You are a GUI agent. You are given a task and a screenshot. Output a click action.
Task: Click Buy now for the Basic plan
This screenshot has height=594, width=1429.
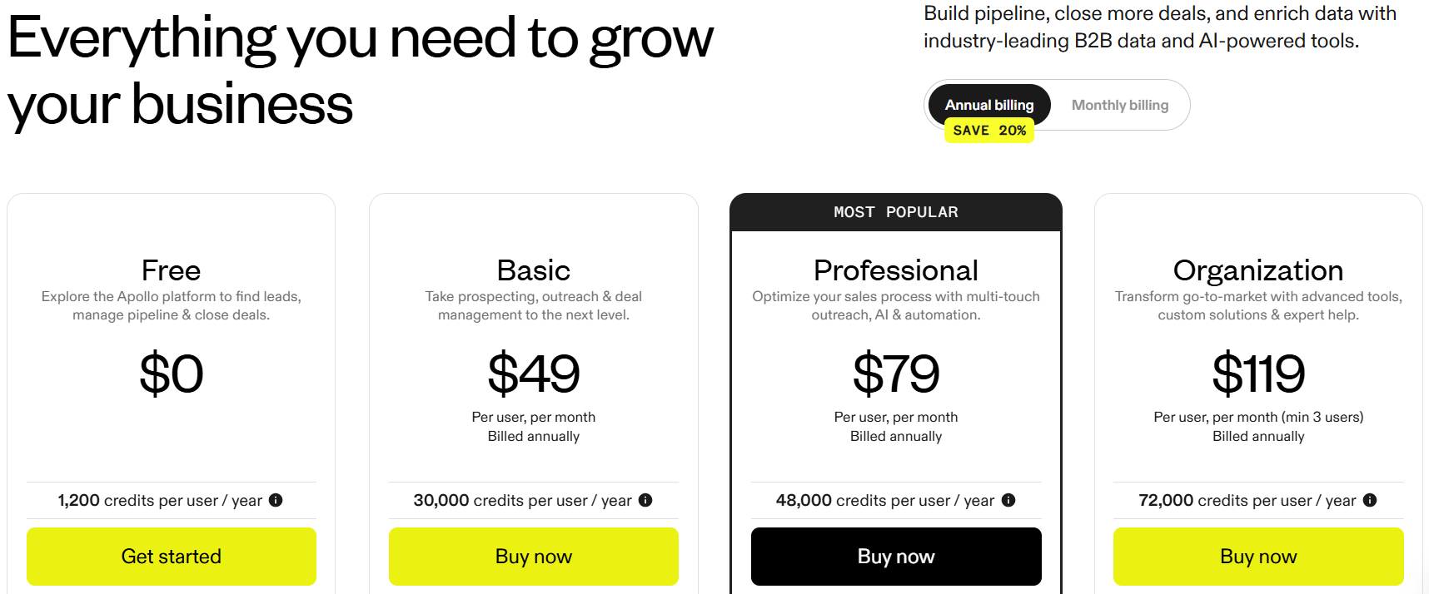point(533,556)
